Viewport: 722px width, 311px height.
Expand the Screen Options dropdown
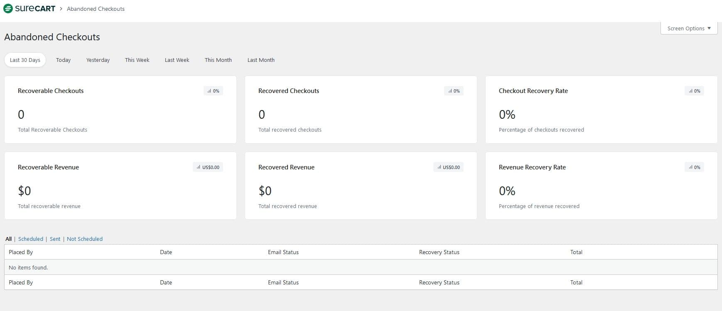[689, 28]
